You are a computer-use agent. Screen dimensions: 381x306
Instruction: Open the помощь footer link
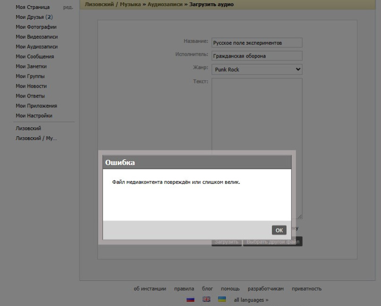point(230,289)
